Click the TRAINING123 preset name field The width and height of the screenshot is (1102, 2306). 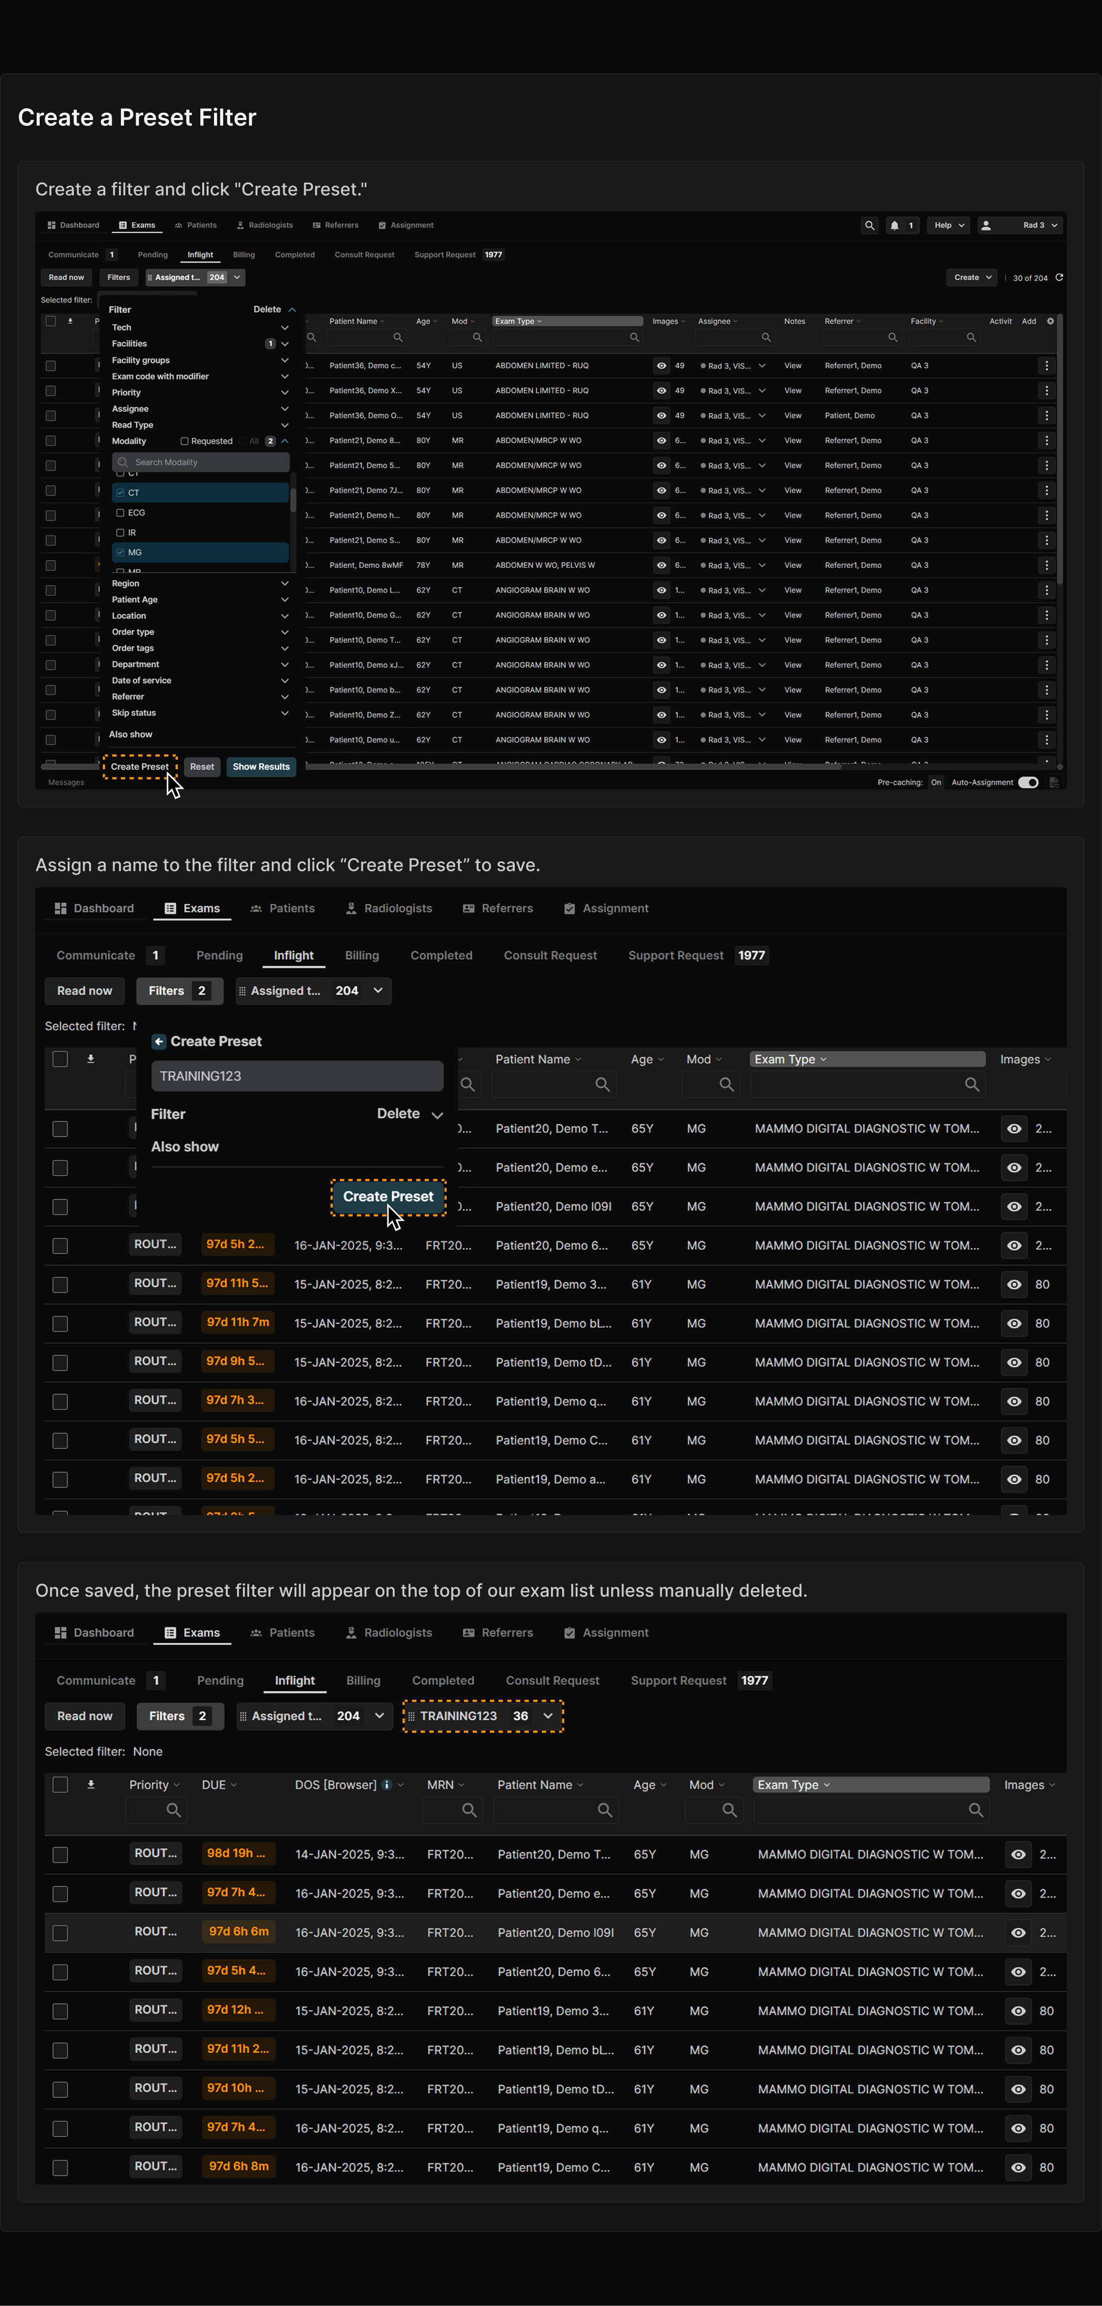297,1076
